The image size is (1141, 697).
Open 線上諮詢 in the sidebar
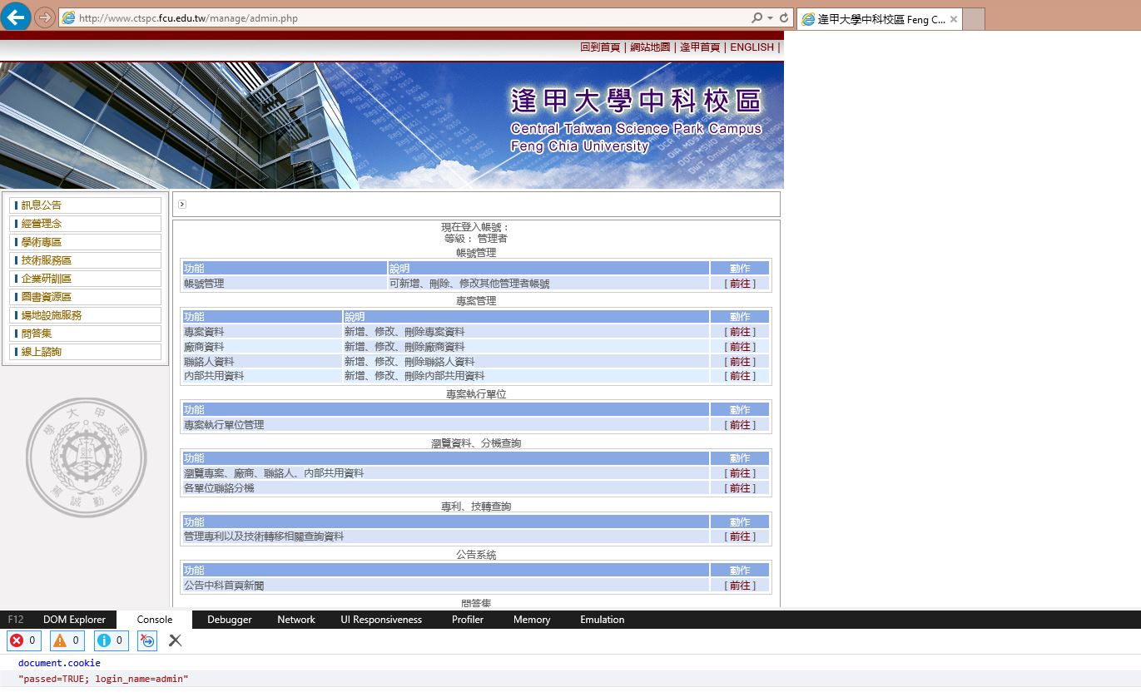pyautogui.click(x=85, y=352)
